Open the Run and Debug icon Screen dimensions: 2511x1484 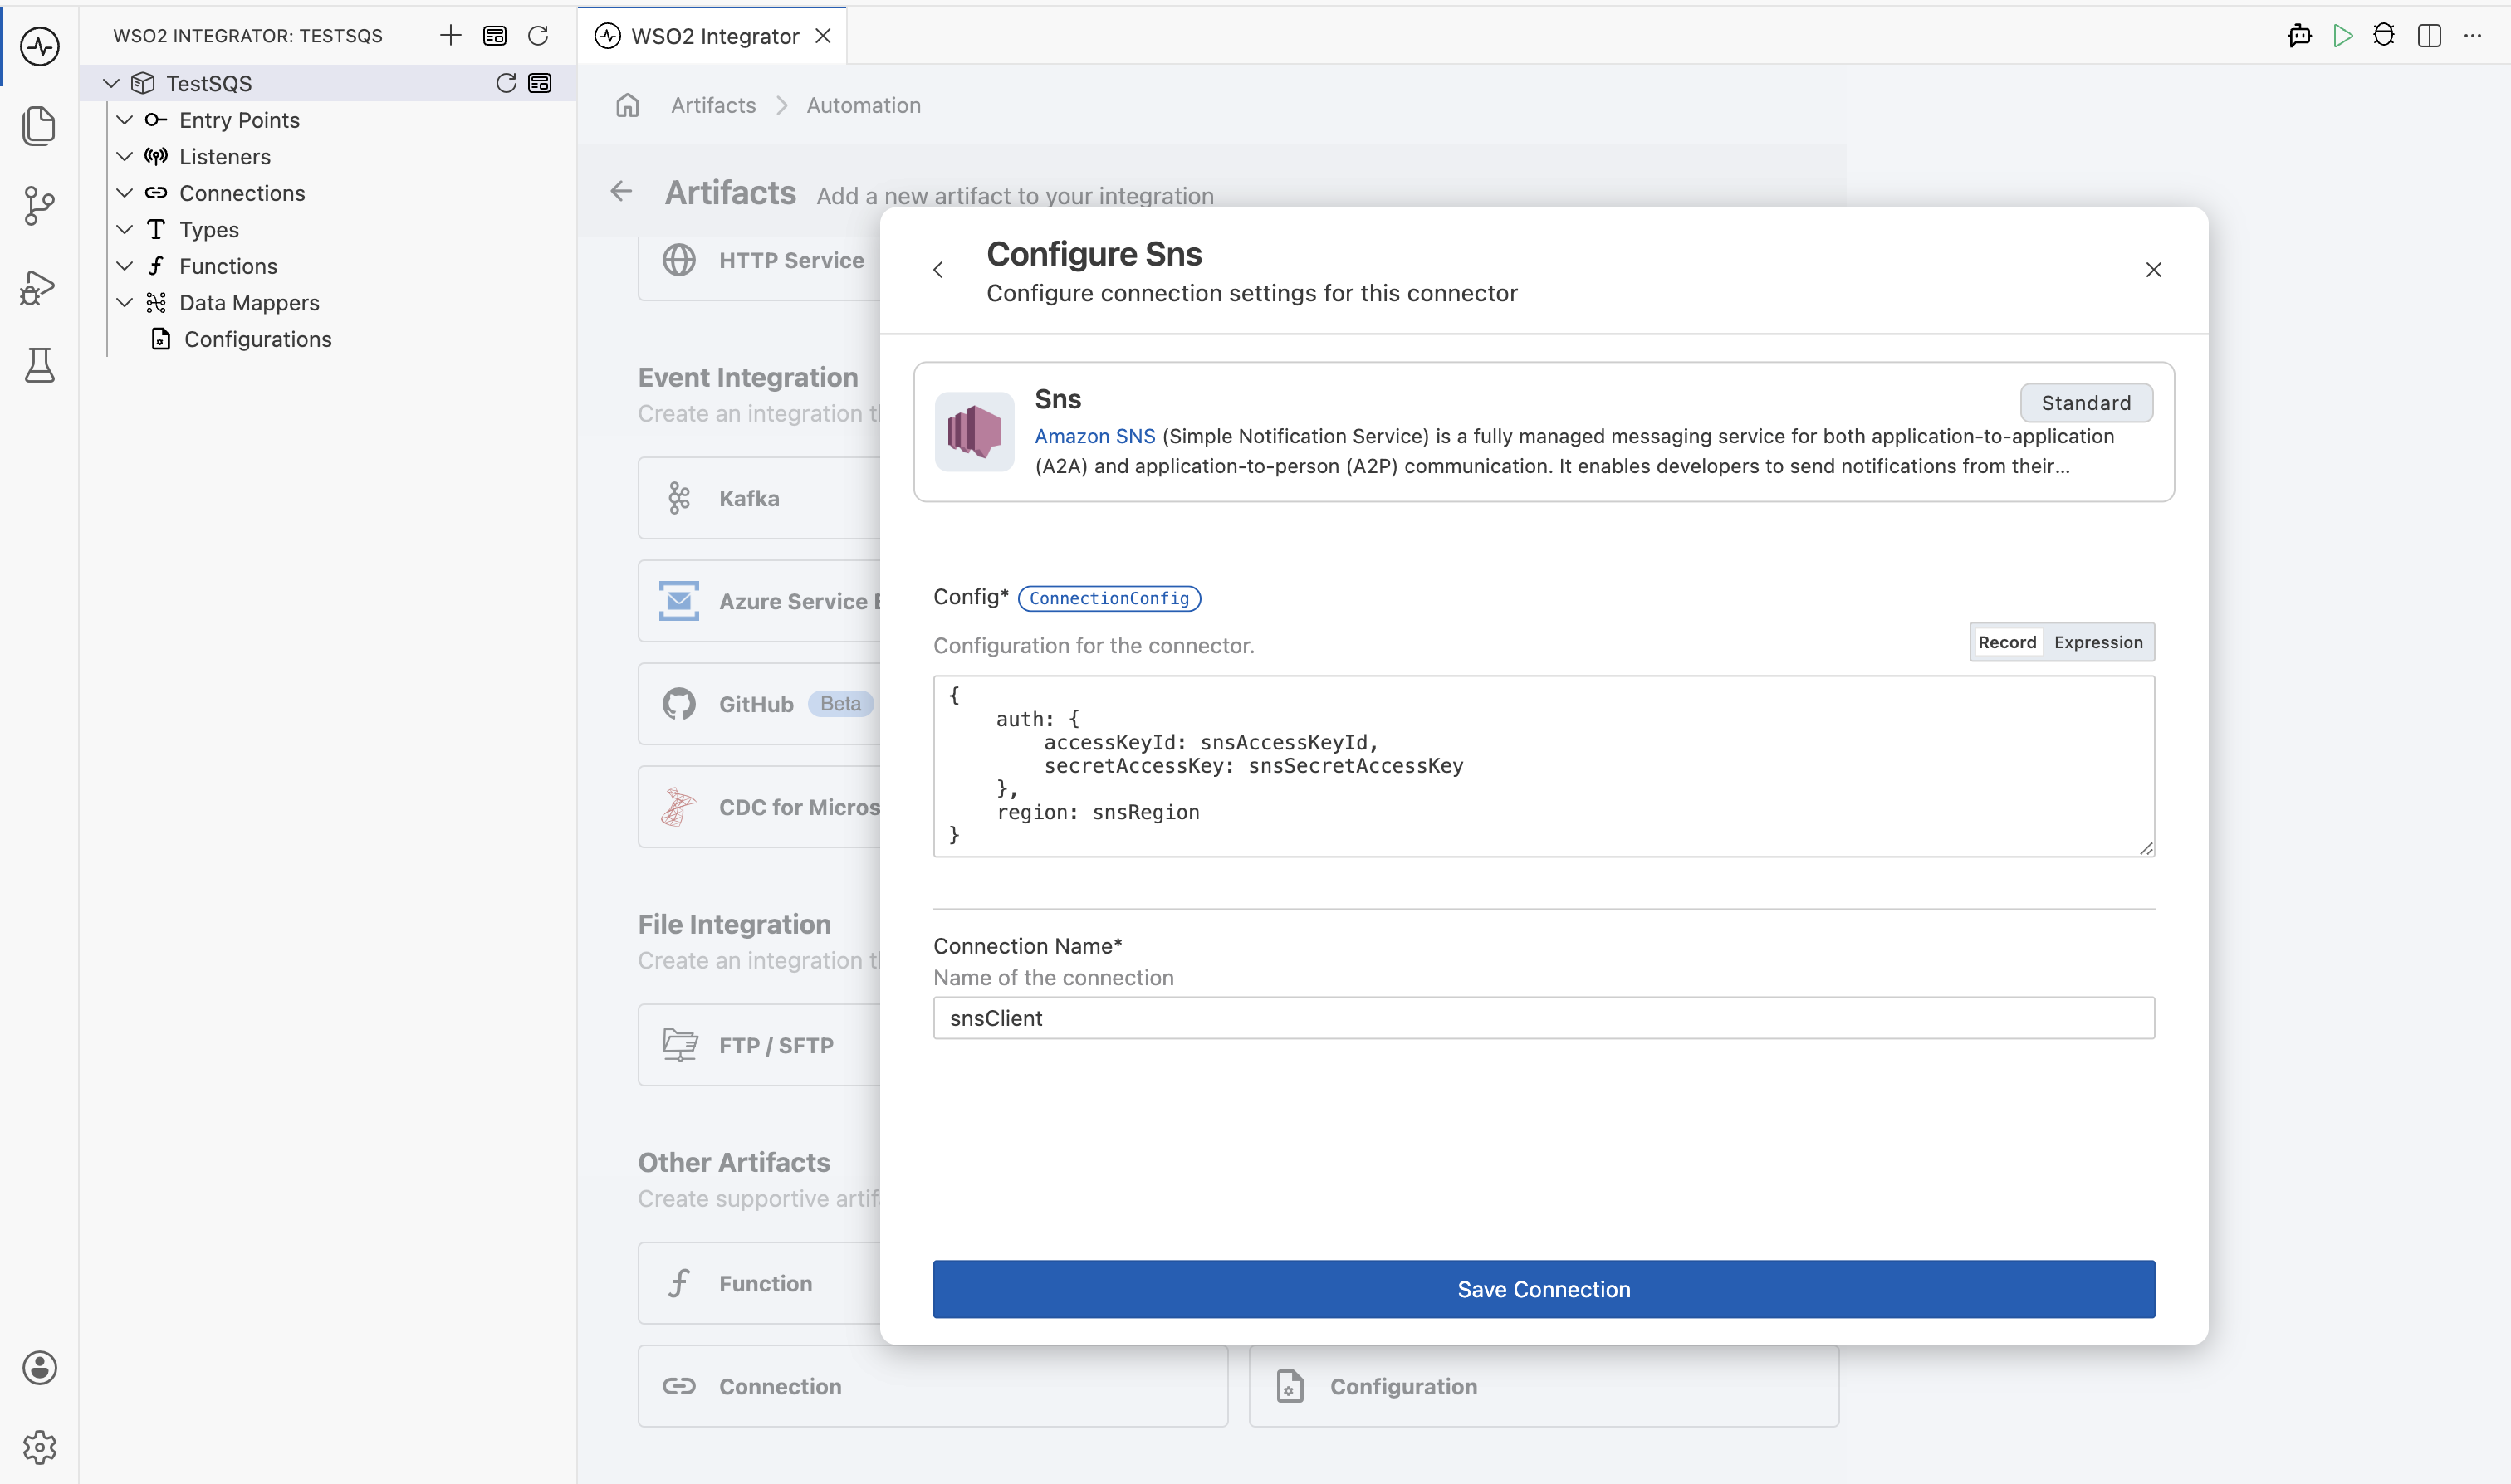tap(40, 287)
